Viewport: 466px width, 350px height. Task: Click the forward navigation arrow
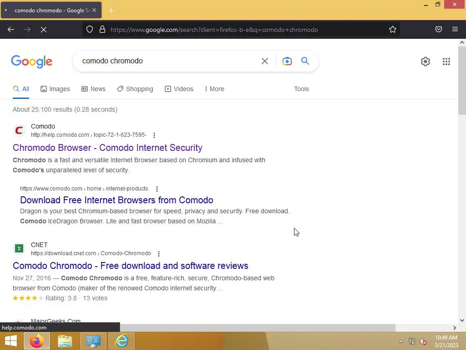pyautogui.click(x=27, y=30)
